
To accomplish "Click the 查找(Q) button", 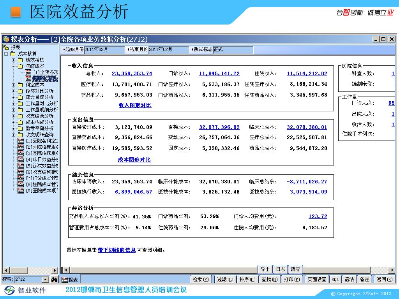I will [270, 280].
